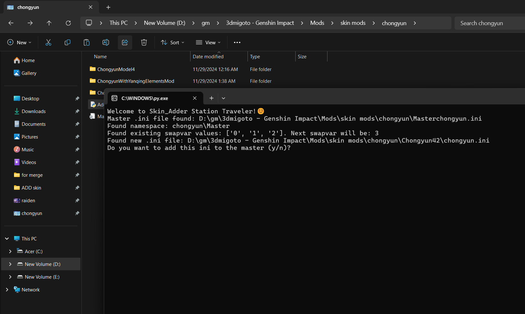Image resolution: width=525 pixels, height=314 pixels.
Task: Open the View menu
Action: pos(208,42)
